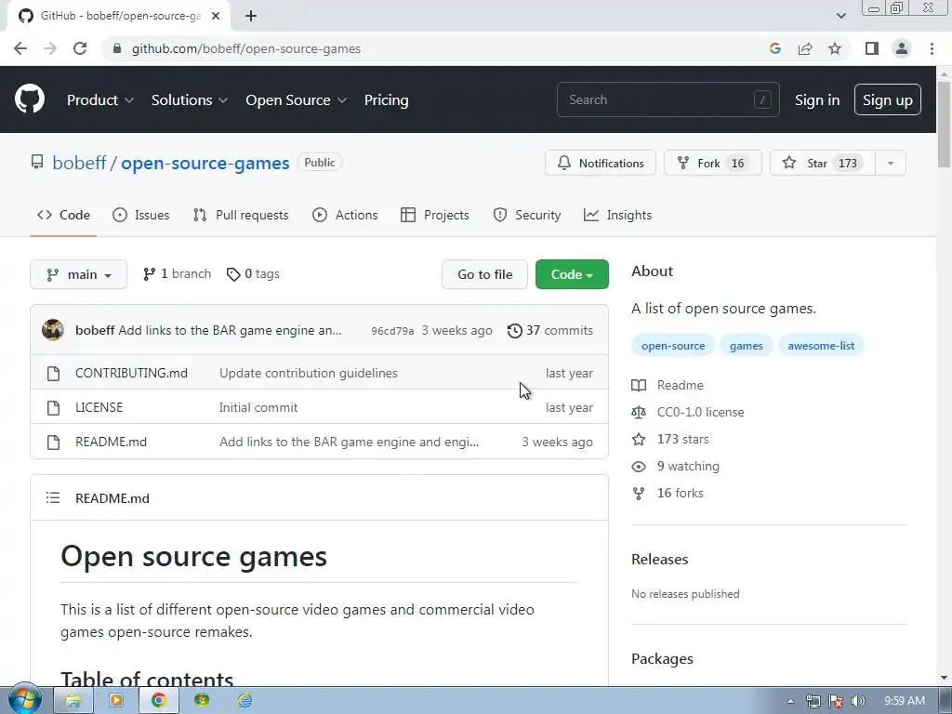Close the GitHub browser tab
Viewport: 952px width, 714px height.
[x=216, y=16]
